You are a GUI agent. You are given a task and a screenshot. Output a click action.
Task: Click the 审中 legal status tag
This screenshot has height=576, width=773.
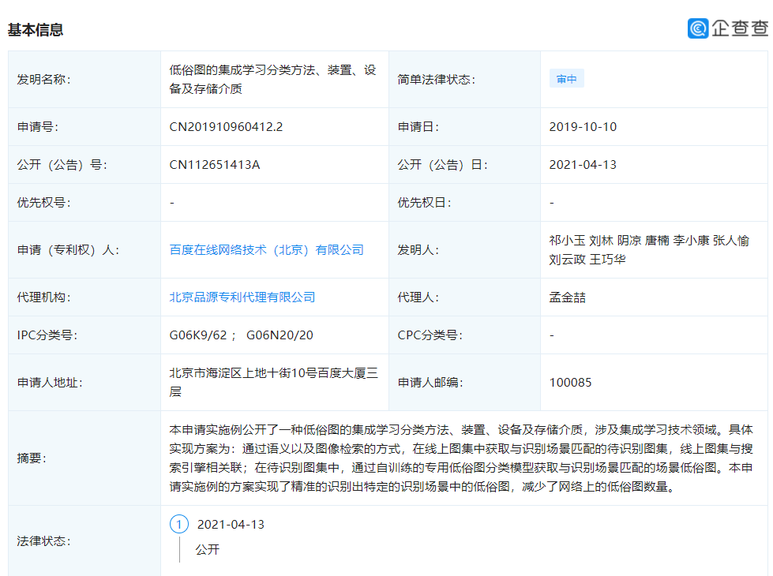coord(566,79)
